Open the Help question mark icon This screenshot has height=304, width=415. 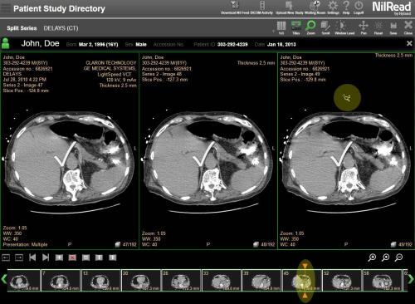[346, 7]
